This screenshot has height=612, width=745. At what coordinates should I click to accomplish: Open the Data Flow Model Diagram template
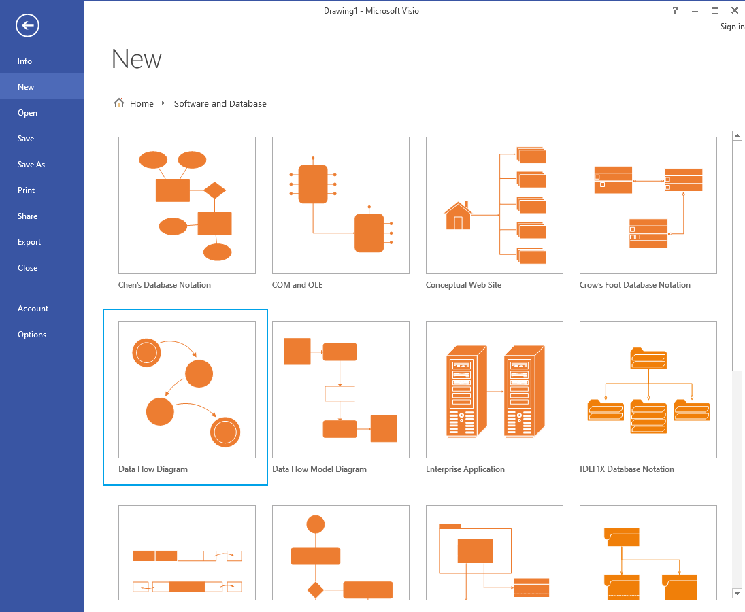[x=341, y=390]
